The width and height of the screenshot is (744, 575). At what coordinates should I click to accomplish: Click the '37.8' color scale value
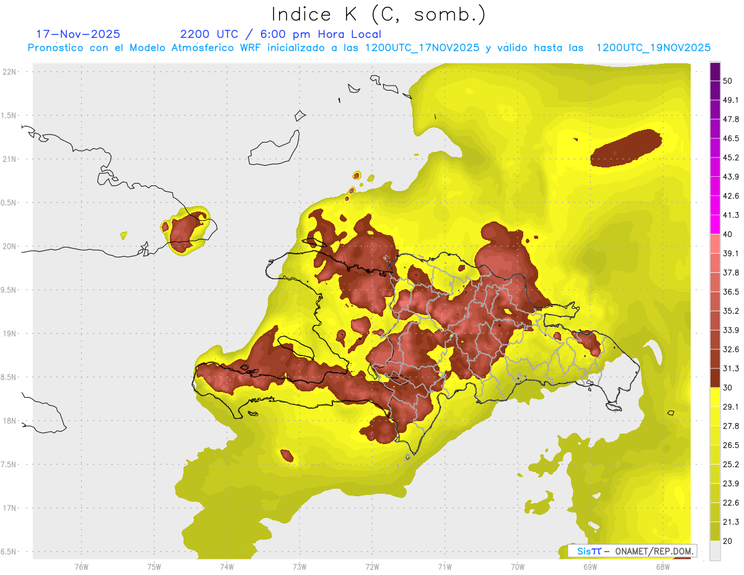pos(730,273)
